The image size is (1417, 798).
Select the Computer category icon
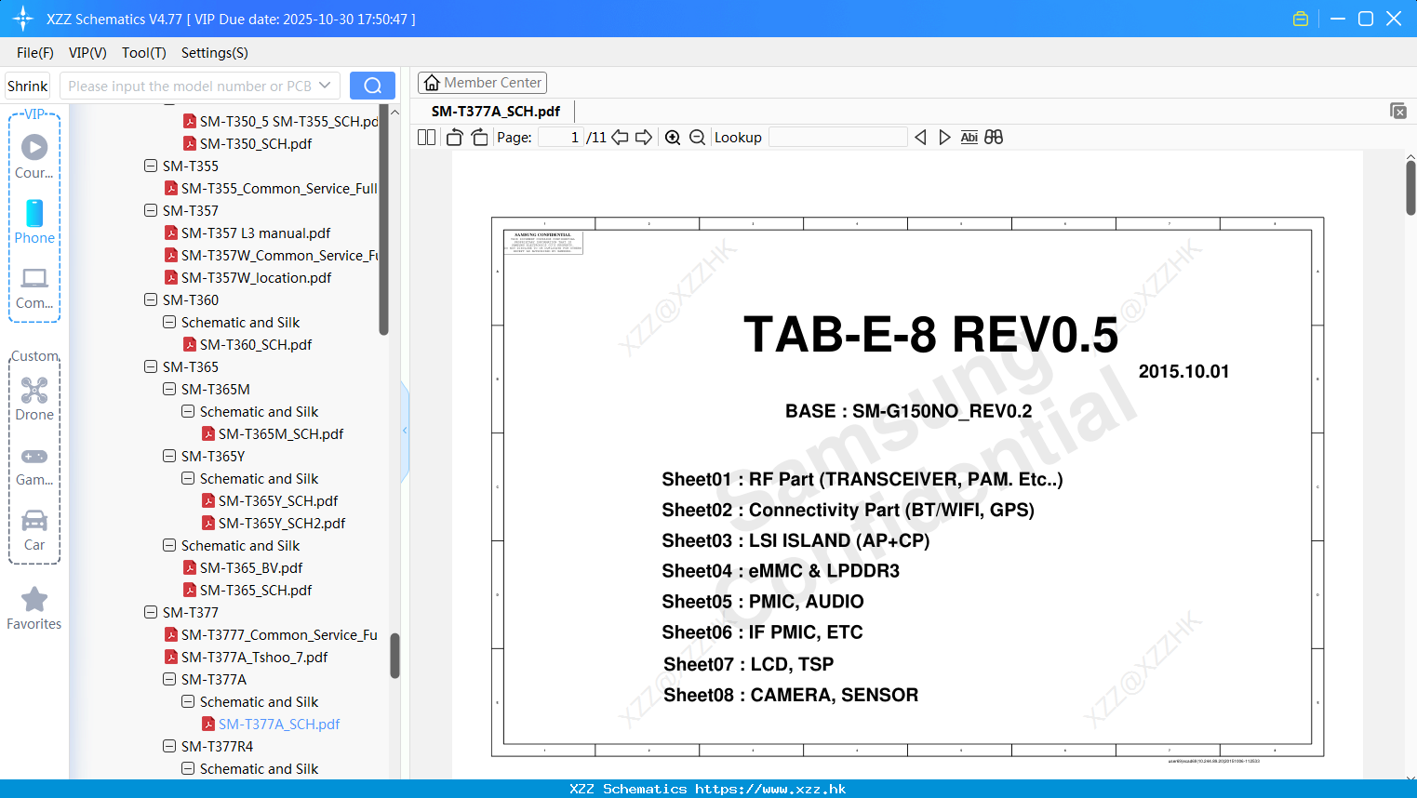click(34, 287)
